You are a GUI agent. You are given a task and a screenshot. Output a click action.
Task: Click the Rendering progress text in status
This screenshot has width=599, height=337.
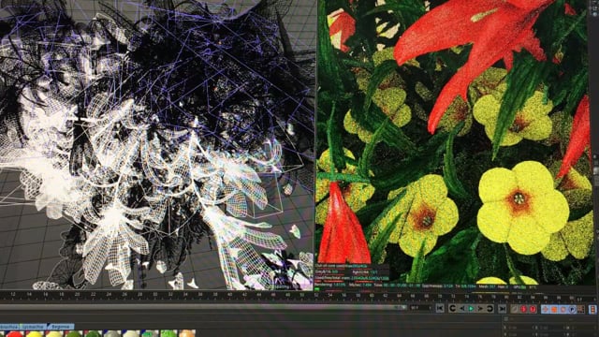(x=330, y=285)
